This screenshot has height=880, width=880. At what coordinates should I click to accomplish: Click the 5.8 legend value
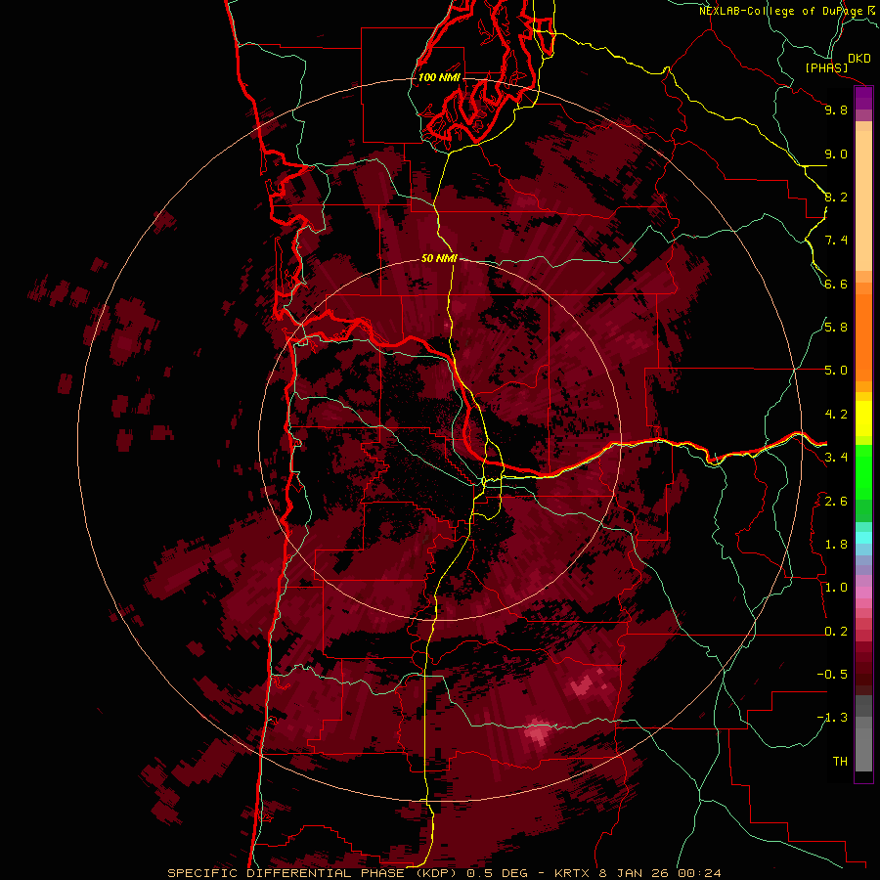836,328
